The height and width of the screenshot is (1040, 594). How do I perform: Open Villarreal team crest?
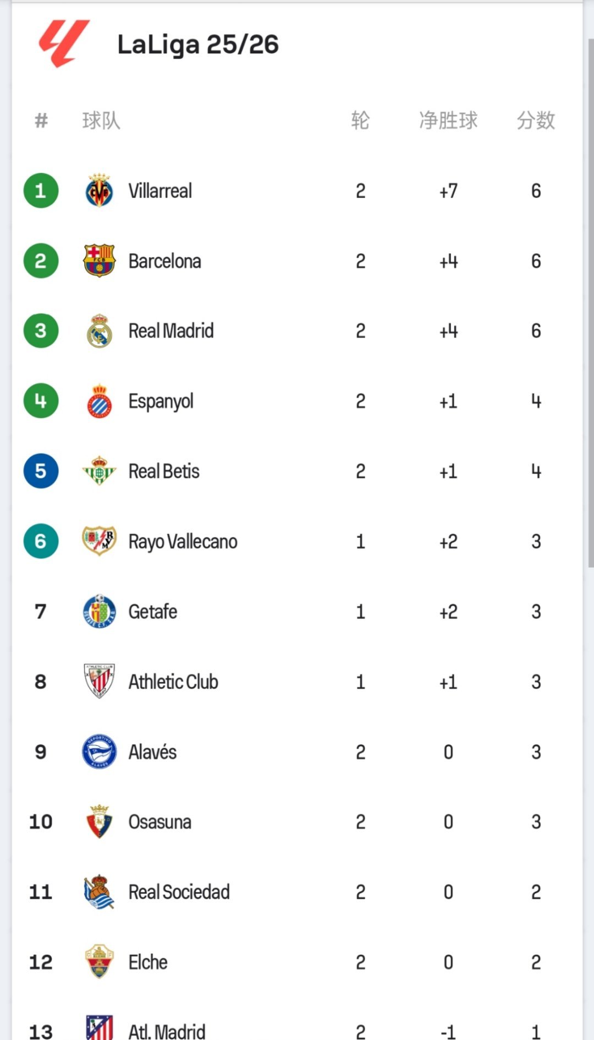[x=99, y=190]
